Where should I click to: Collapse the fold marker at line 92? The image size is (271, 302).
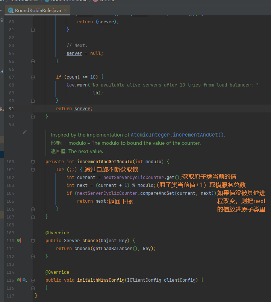pyautogui.click(x=33, y=117)
